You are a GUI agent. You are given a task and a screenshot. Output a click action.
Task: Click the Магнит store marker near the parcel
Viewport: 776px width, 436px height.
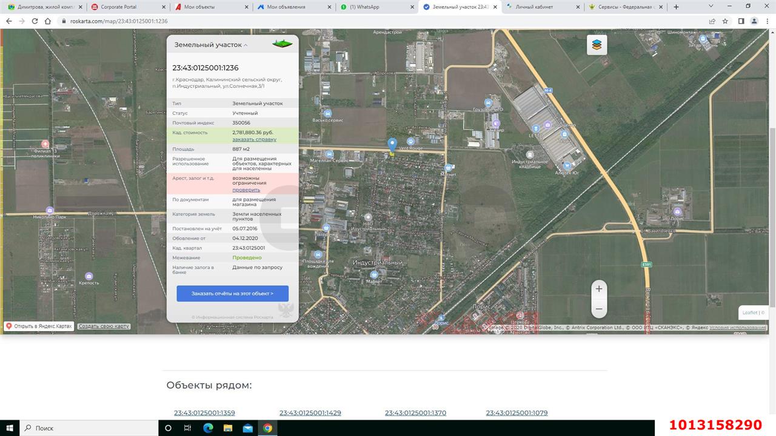pos(448,168)
